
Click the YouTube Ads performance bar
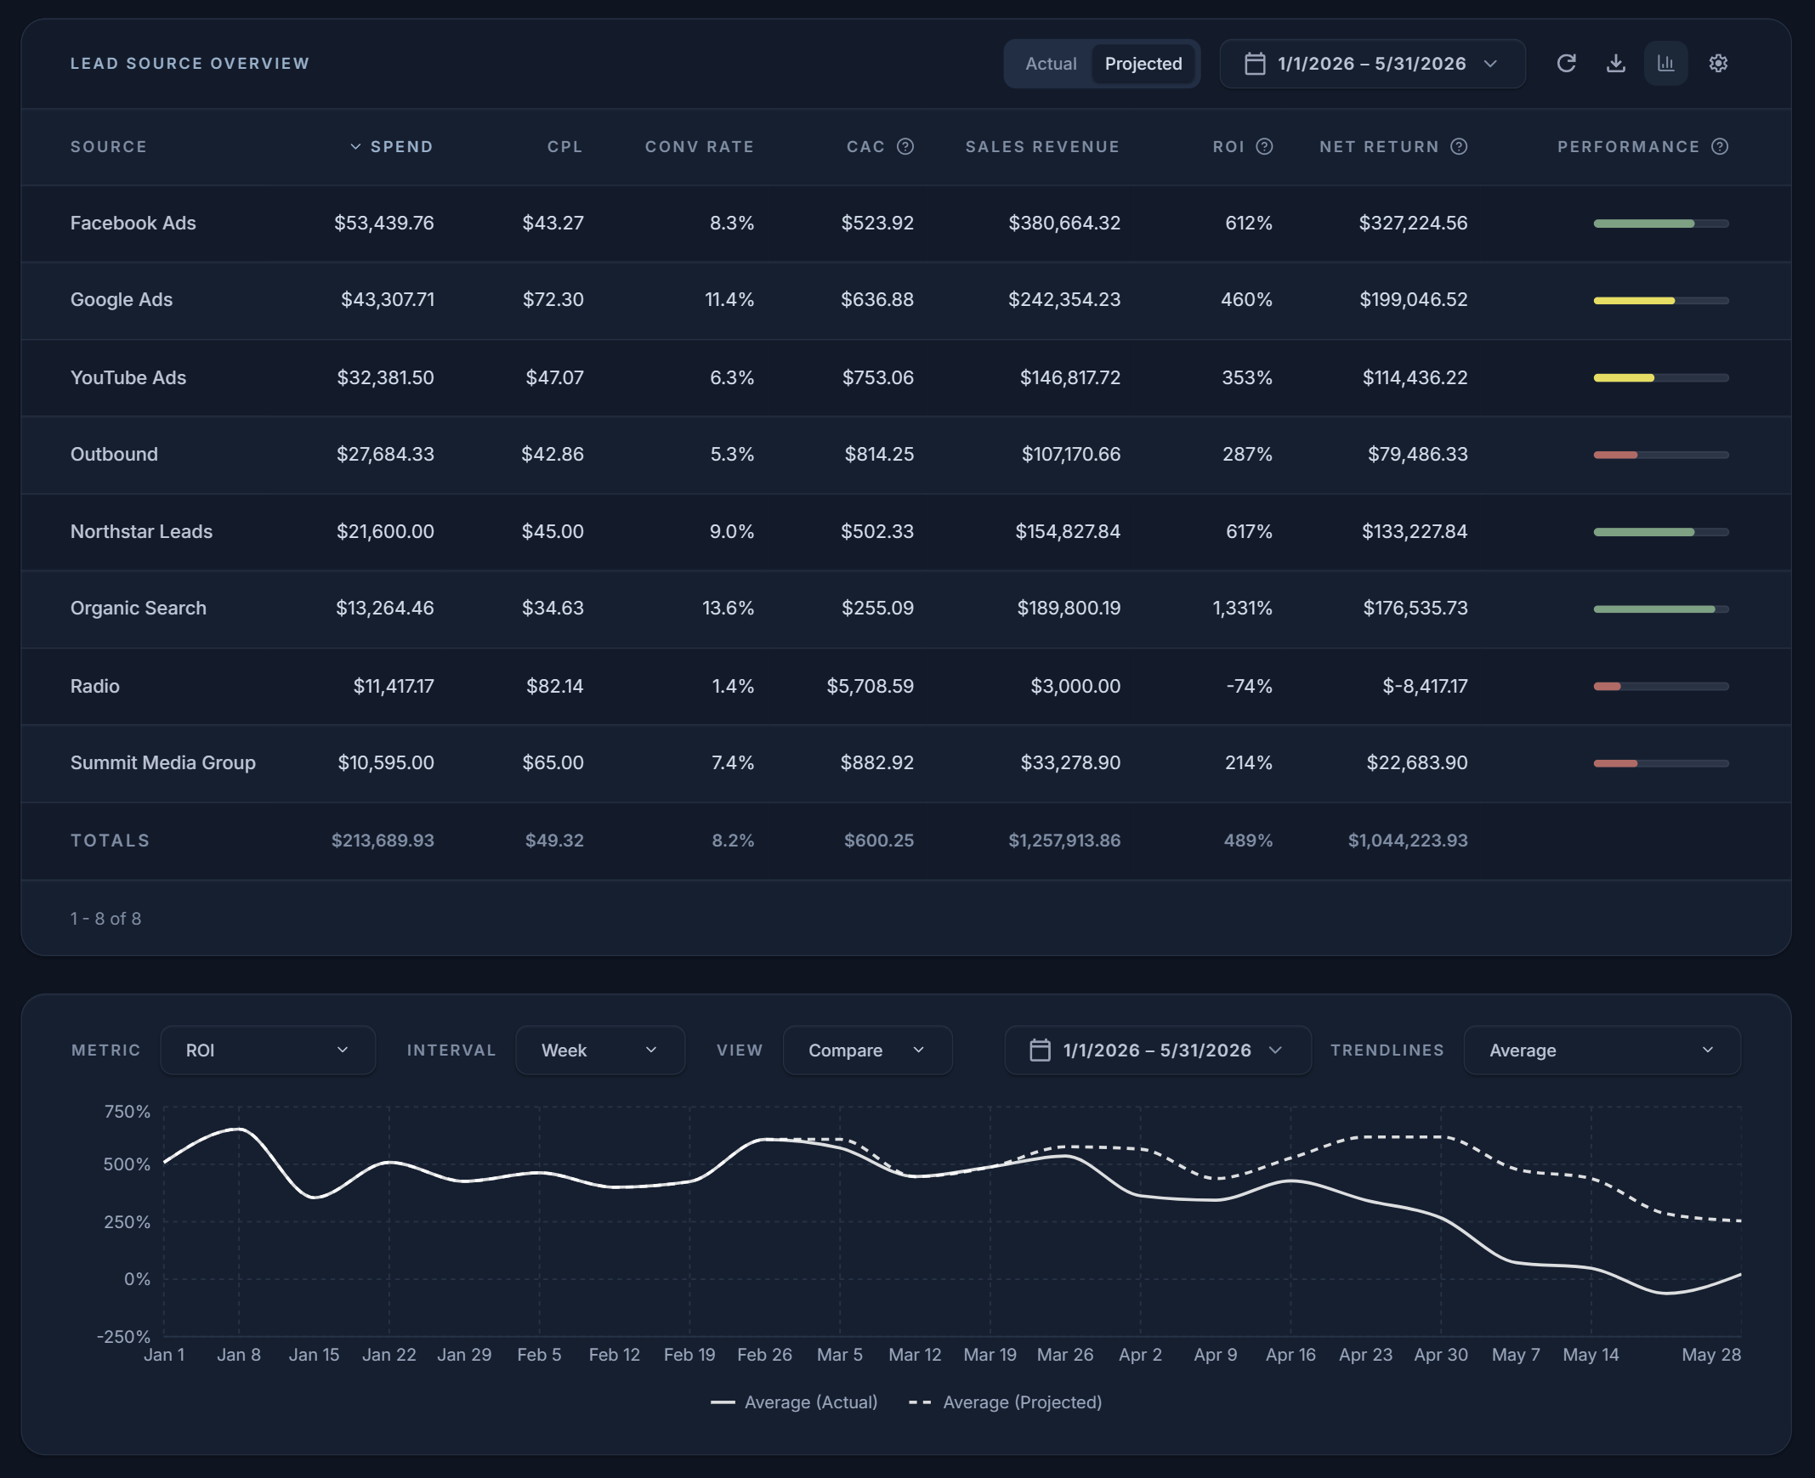1660,377
